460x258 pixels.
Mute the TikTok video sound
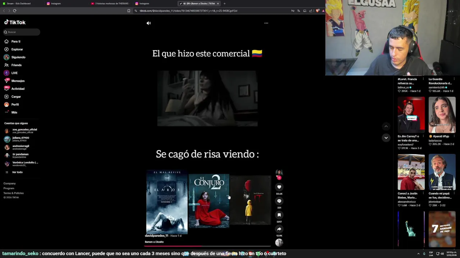(x=149, y=23)
